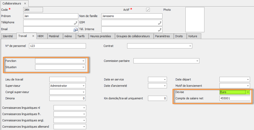Click the phone icon in Téléphone field
This screenshot has height=130, width=254.
pyautogui.click(x=75, y=23)
